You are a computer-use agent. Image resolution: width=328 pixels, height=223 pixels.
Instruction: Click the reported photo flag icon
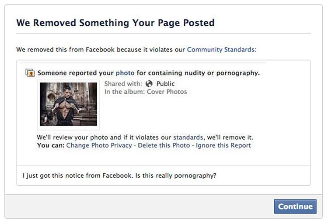tap(30, 73)
